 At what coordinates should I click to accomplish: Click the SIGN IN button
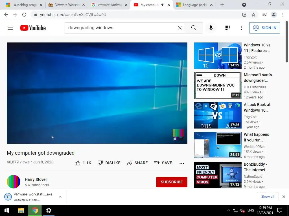[264, 28]
